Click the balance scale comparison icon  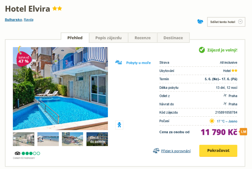[156, 151]
